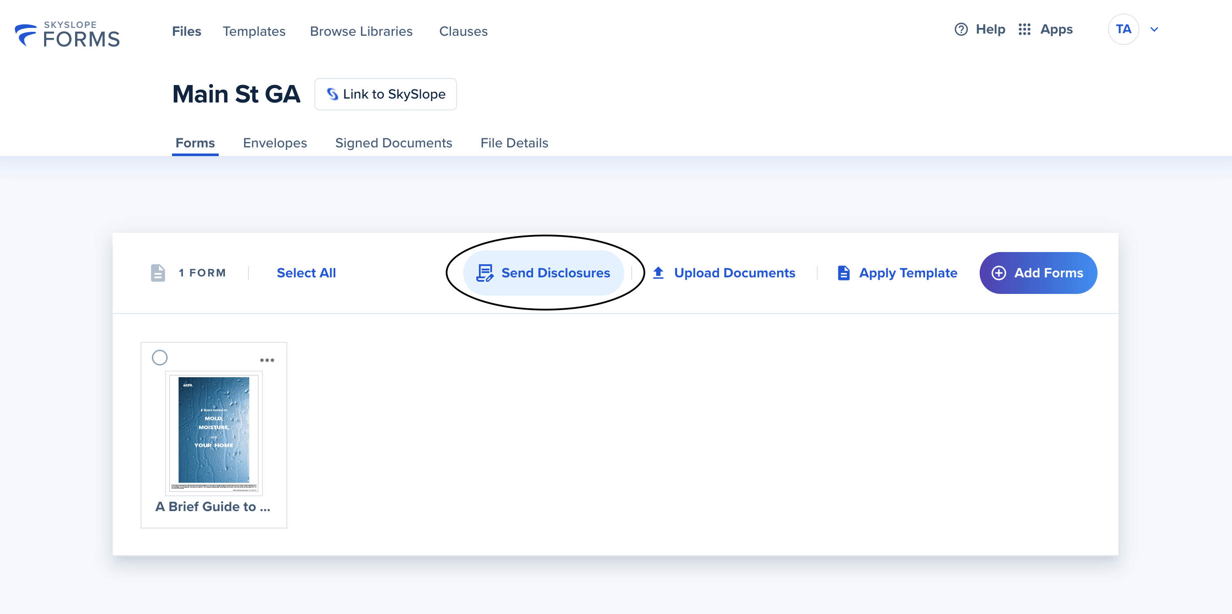Switch to the Envelopes tab
1232x614 pixels.
(x=275, y=143)
